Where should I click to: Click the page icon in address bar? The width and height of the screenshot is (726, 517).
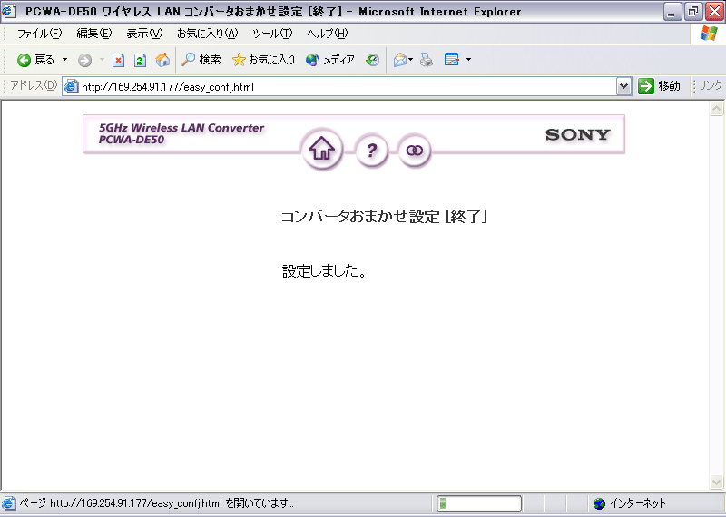(x=71, y=86)
